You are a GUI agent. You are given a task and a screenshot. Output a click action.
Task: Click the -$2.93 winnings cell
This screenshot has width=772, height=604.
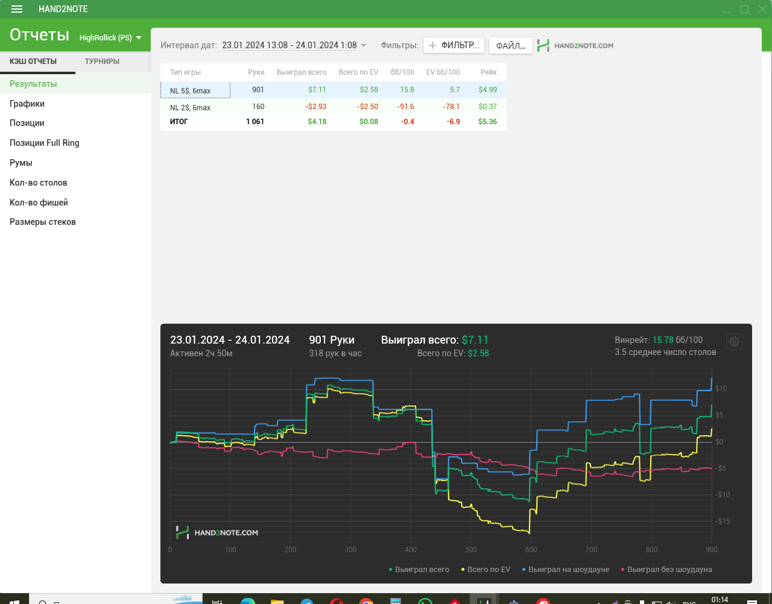tap(316, 107)
